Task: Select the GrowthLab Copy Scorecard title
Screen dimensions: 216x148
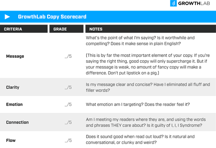Action: (x=52, y=17)
